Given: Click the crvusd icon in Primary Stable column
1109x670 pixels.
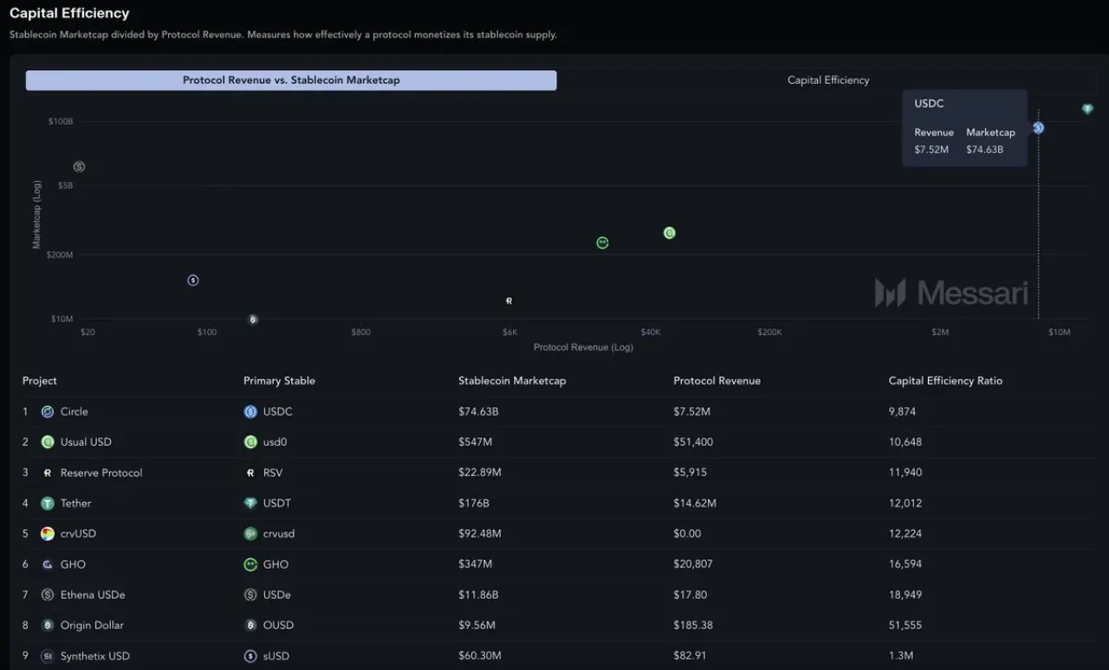Looking at the screenshot, I should 250,534.
